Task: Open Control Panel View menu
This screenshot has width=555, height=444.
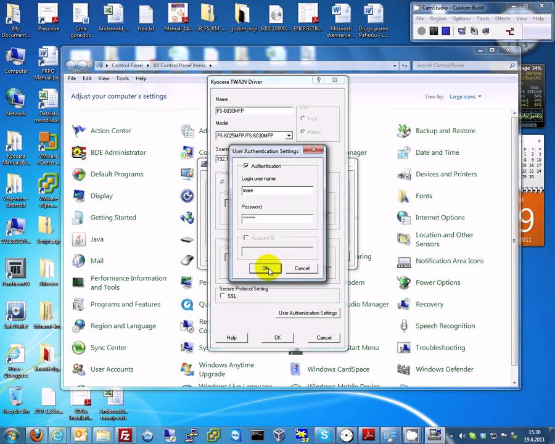Action: tap(104, 78)
